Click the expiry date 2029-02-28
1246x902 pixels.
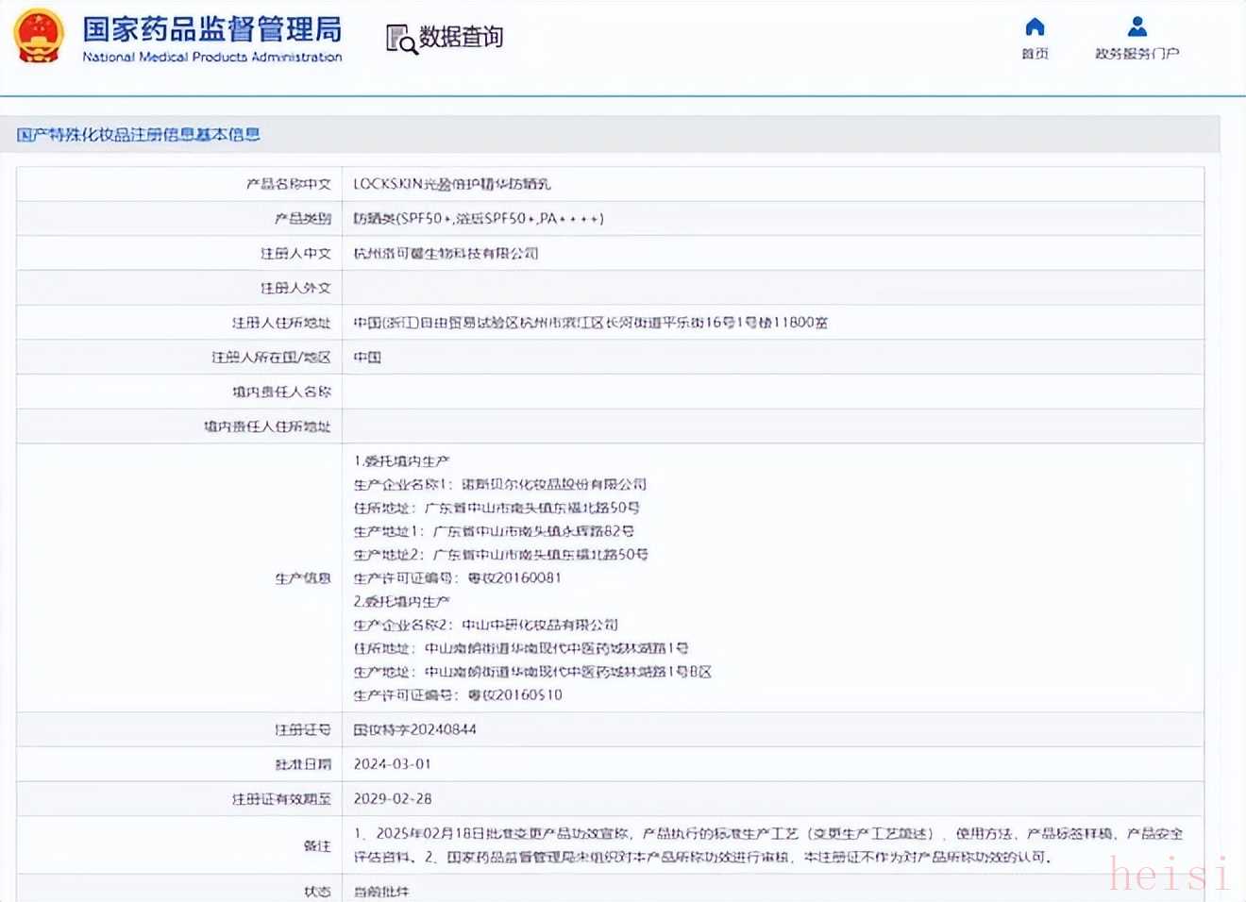point(392,798)
